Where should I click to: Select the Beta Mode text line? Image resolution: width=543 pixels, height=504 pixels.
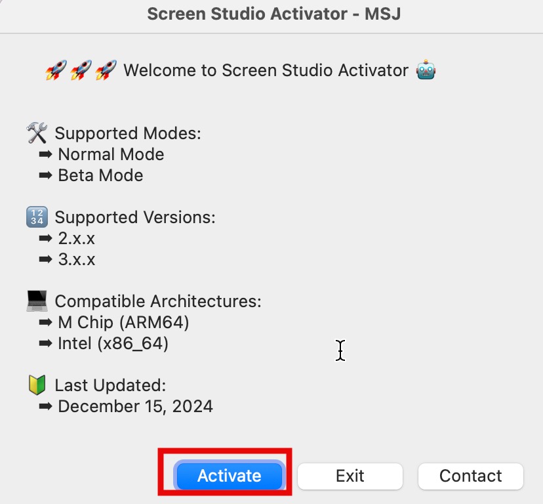click(x=100, y=176)
